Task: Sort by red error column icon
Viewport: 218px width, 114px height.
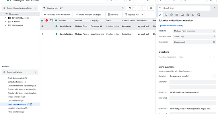Action: [47, 21]
